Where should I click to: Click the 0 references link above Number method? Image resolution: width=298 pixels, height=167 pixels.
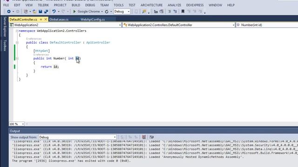[x=41, y=55]
